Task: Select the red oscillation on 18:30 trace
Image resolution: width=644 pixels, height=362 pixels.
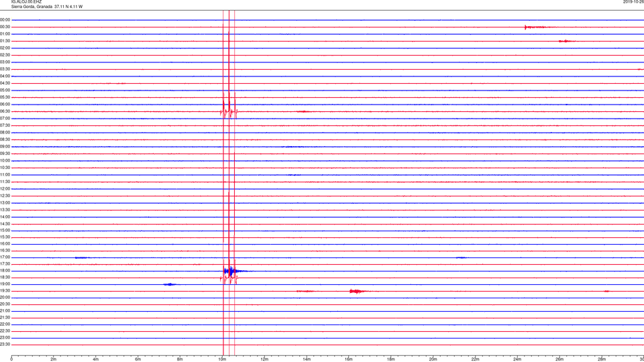Action: coord(229,278)
